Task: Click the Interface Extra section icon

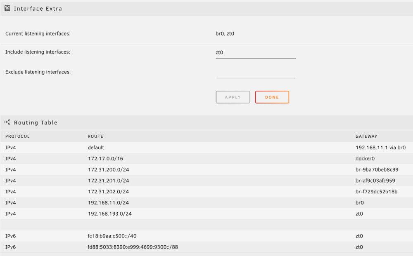Action: [x=7, y=8]
